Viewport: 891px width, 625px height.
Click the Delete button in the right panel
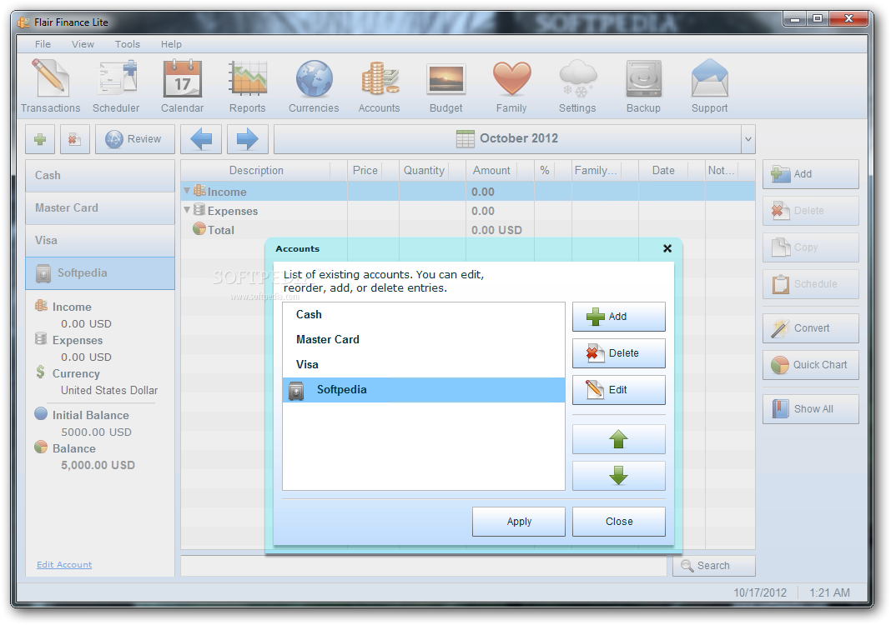tap(810, 211)
